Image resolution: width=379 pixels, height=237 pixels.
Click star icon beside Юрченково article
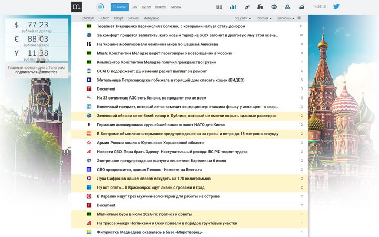pyautogui.click(x=89, y=142)
